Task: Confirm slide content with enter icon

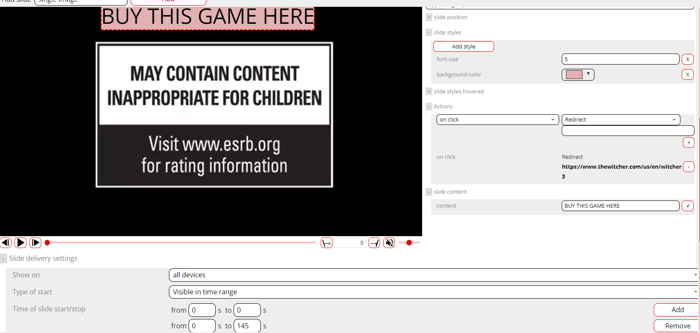Action: point(687,206)
